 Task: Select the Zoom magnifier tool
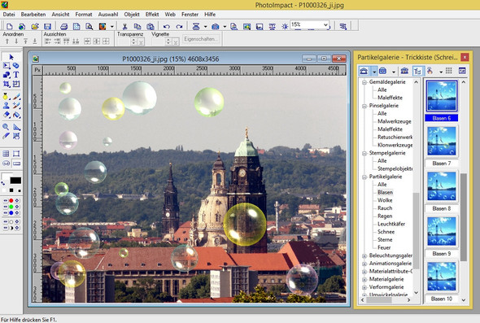tap(7, 127)
